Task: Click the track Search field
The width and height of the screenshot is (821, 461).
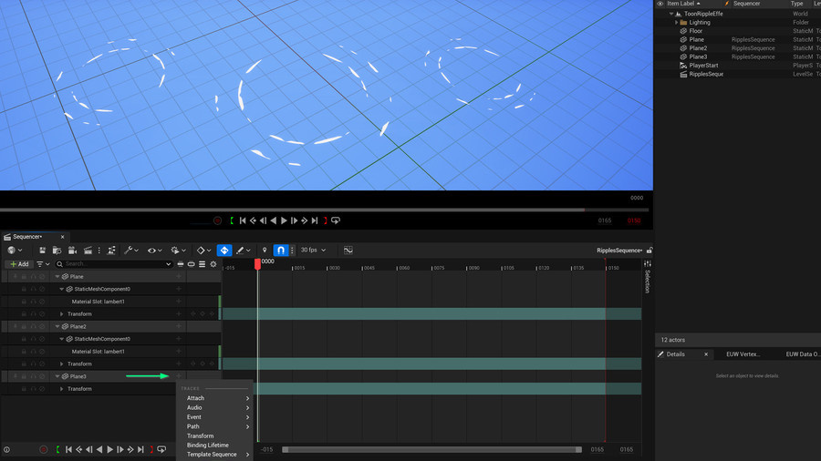Action: (x=114, y=264)
